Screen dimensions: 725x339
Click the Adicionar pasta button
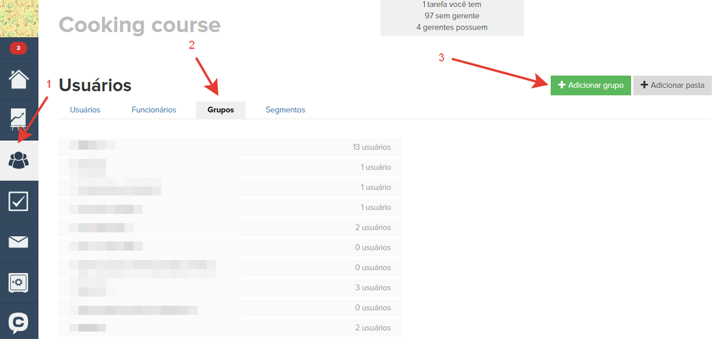coord(672,85)
